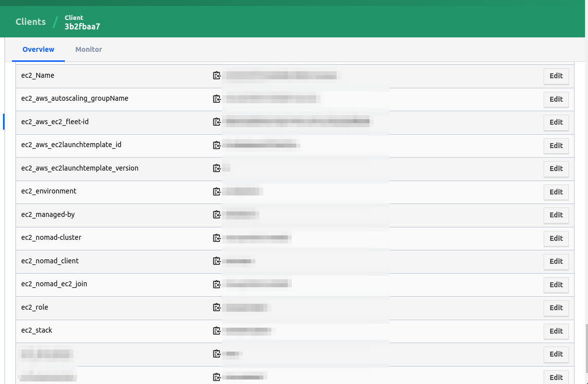588x384 pixels.
Task: Edit the ec2_nomad_client row
Action: click(556, 261)
